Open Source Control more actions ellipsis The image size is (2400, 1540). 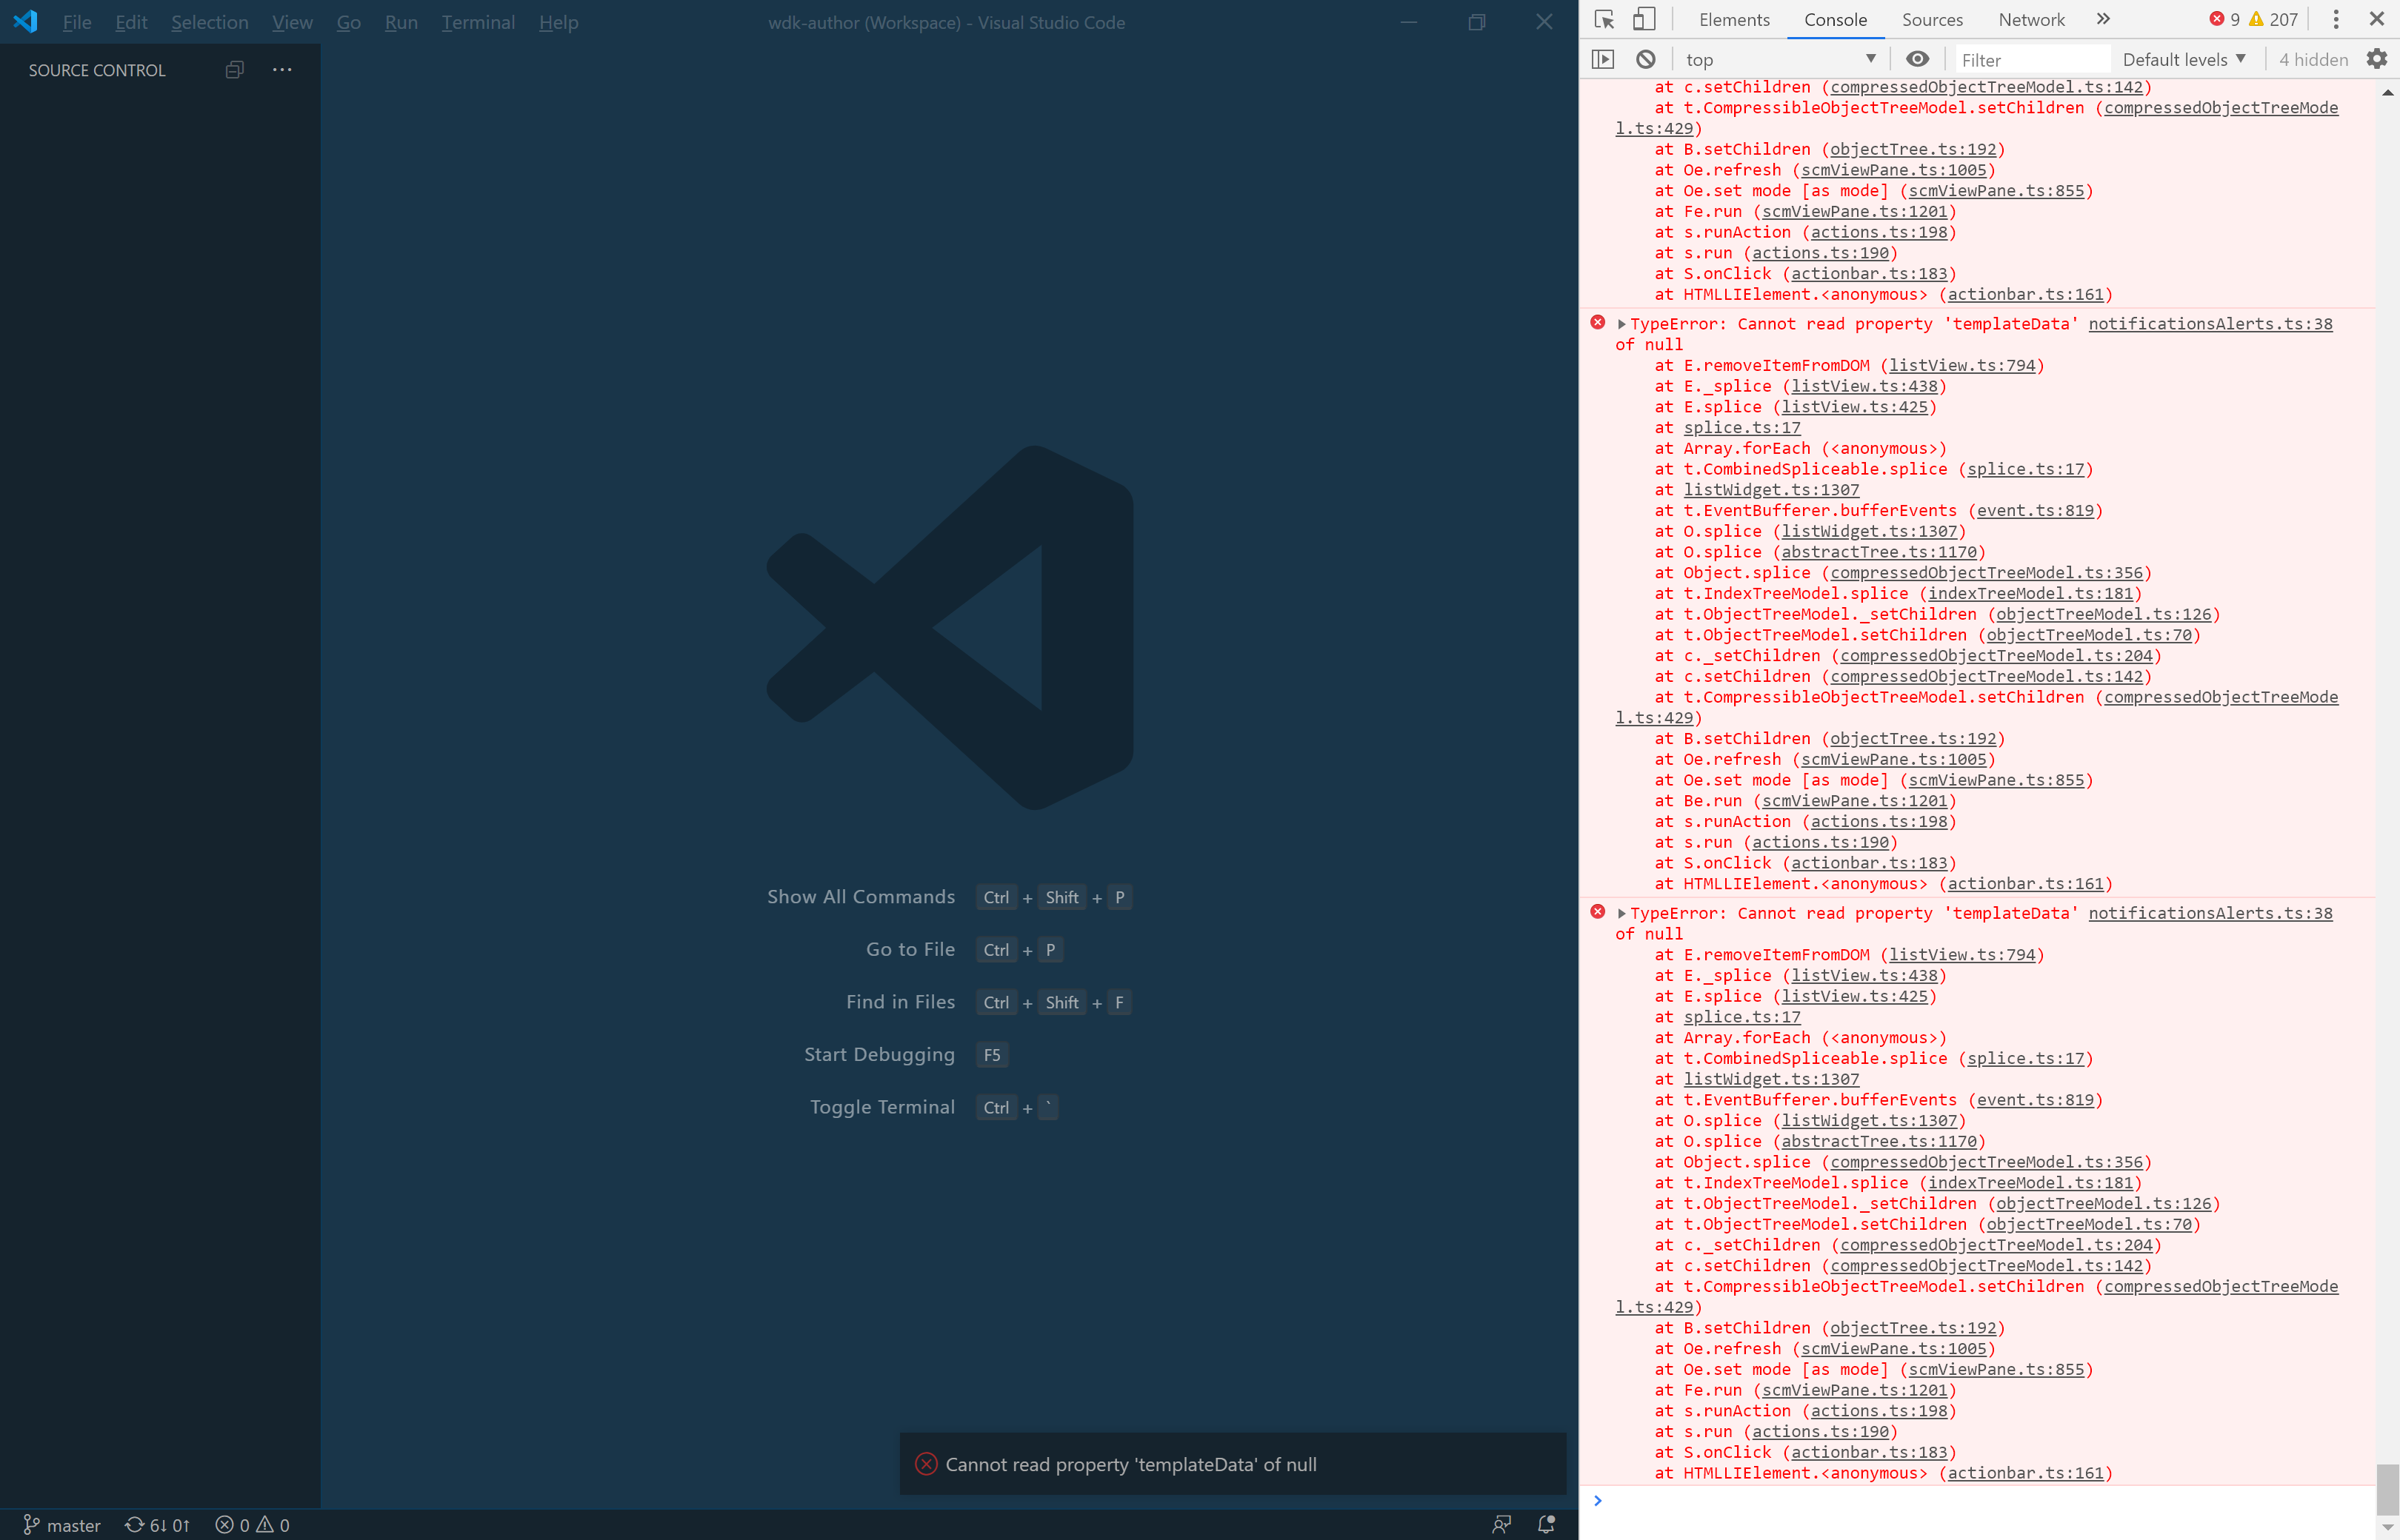coord(282,69)
